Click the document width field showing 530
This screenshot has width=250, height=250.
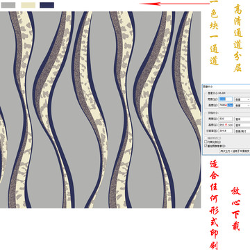(226, 119)
